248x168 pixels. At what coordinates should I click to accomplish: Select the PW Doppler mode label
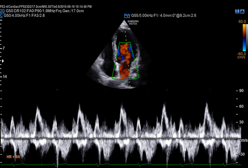pyautogui.click(x=127, y=15)
